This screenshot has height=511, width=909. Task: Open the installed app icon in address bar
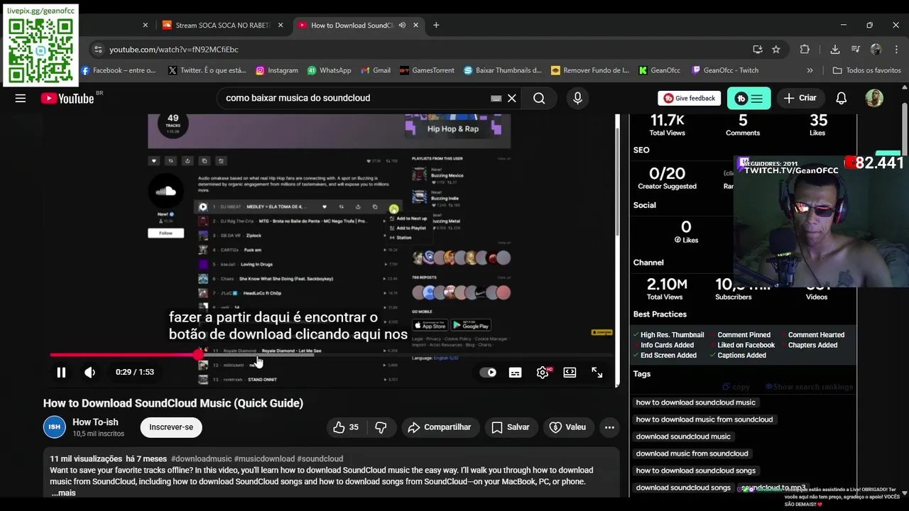coord(758,50)
